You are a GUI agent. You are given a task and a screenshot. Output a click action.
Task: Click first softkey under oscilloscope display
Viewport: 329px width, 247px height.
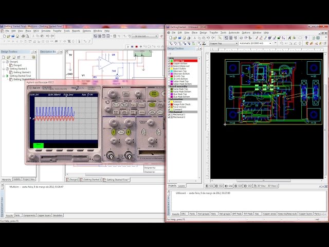tap(39, 150)
